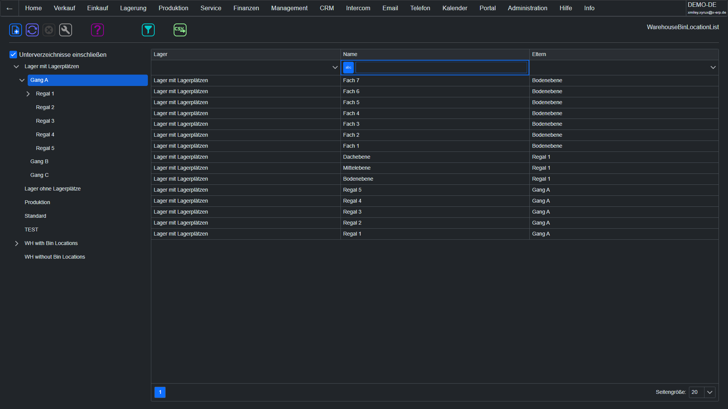Expand WH with Bin Locations node
The width and height of the screenshot is (728, 409).
click(17, 244)
